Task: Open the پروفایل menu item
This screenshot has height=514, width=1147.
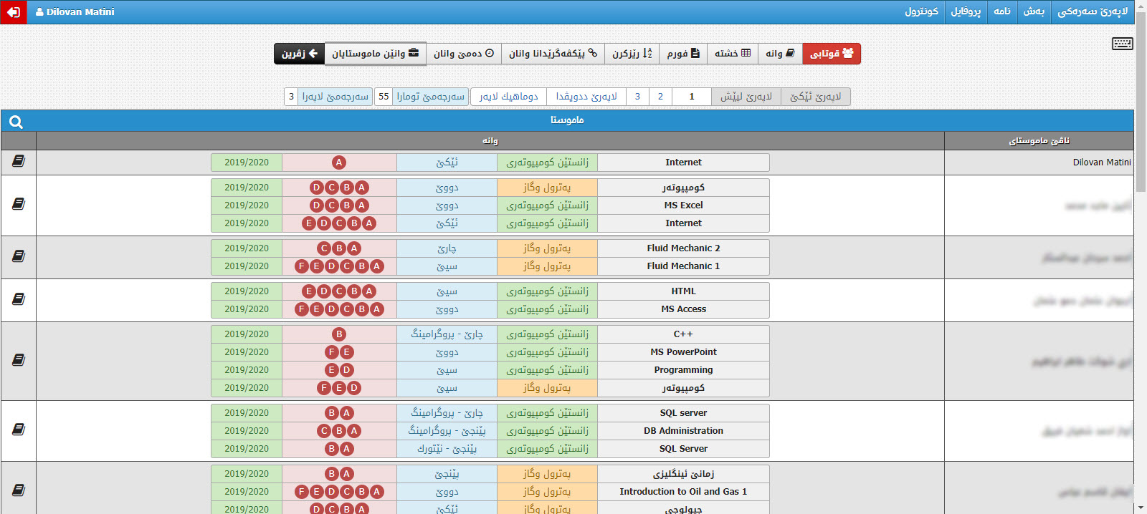Action: 965,11
